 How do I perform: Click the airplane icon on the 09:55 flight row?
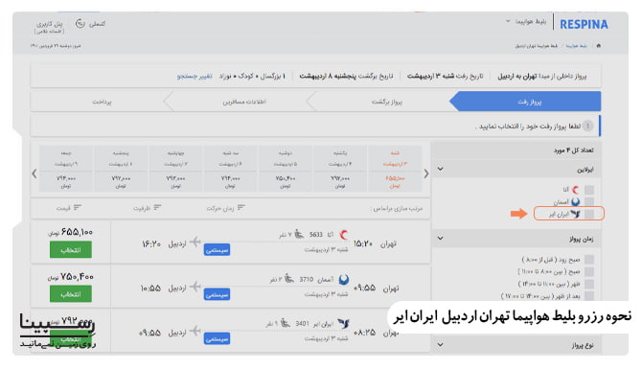tap(195, 287)
